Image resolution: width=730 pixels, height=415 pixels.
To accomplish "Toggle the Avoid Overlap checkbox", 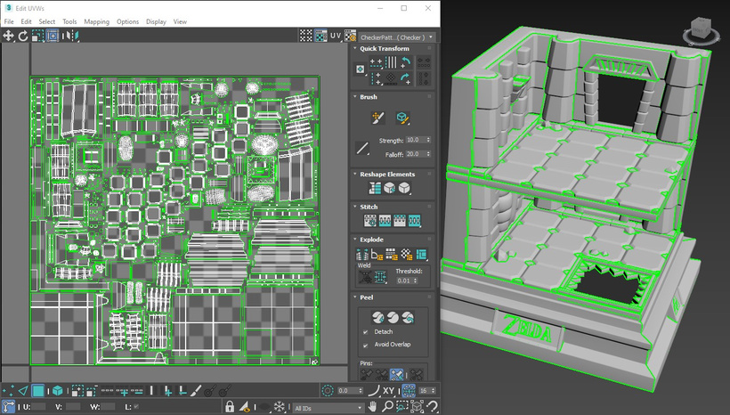I will [366, 345].
